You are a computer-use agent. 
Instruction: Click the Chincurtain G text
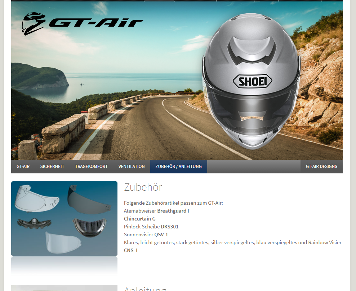click(x=140, y=219)
